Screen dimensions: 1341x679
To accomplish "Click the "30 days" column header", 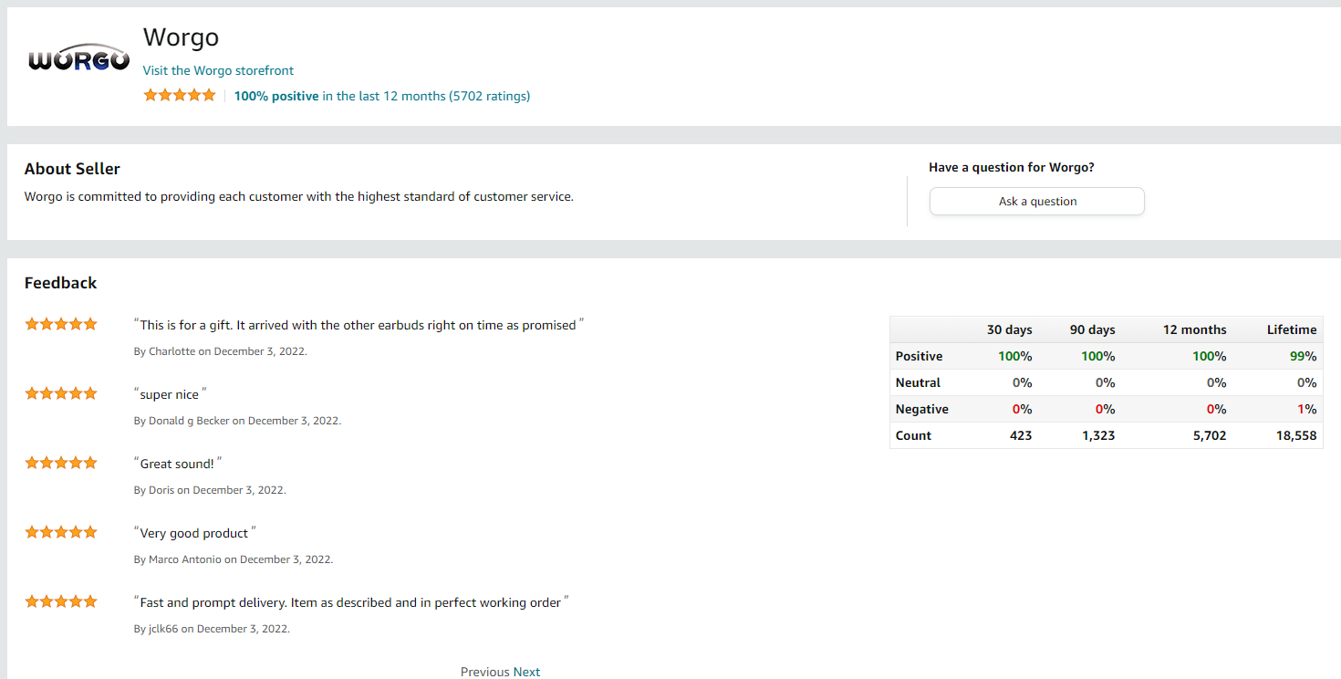I will coord(1009,329).
